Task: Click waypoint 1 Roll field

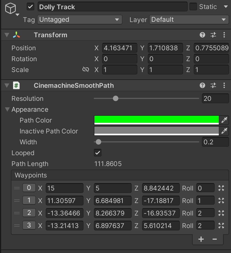Action: point(205,201)
